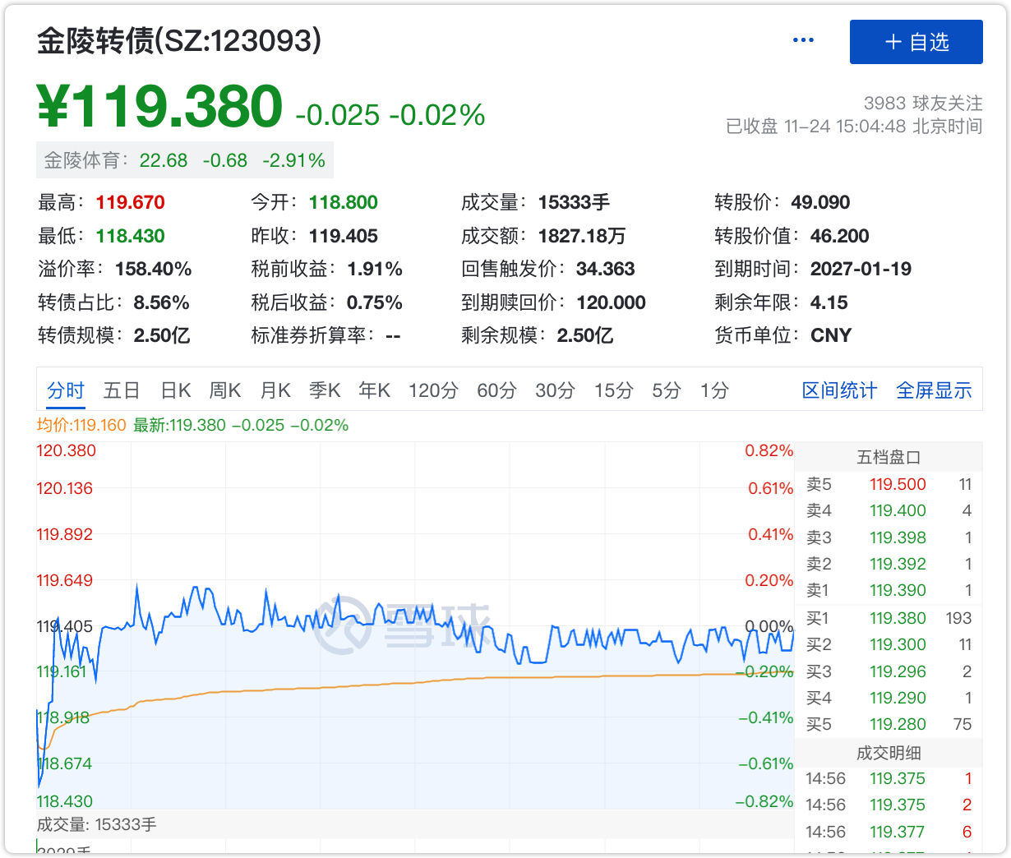Select the 分时 chart tab
The width and height of the screenshot is (1011, 858).
click(66, 390)
